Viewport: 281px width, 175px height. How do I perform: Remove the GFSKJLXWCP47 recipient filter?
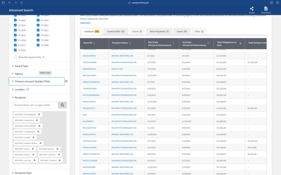coord(39,126)
